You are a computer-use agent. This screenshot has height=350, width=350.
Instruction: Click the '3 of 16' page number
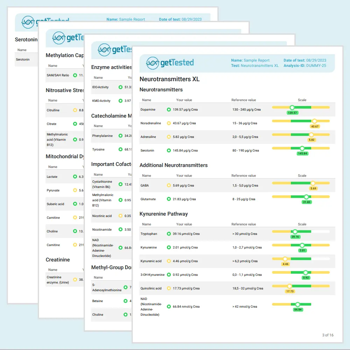tap(328, 335)
